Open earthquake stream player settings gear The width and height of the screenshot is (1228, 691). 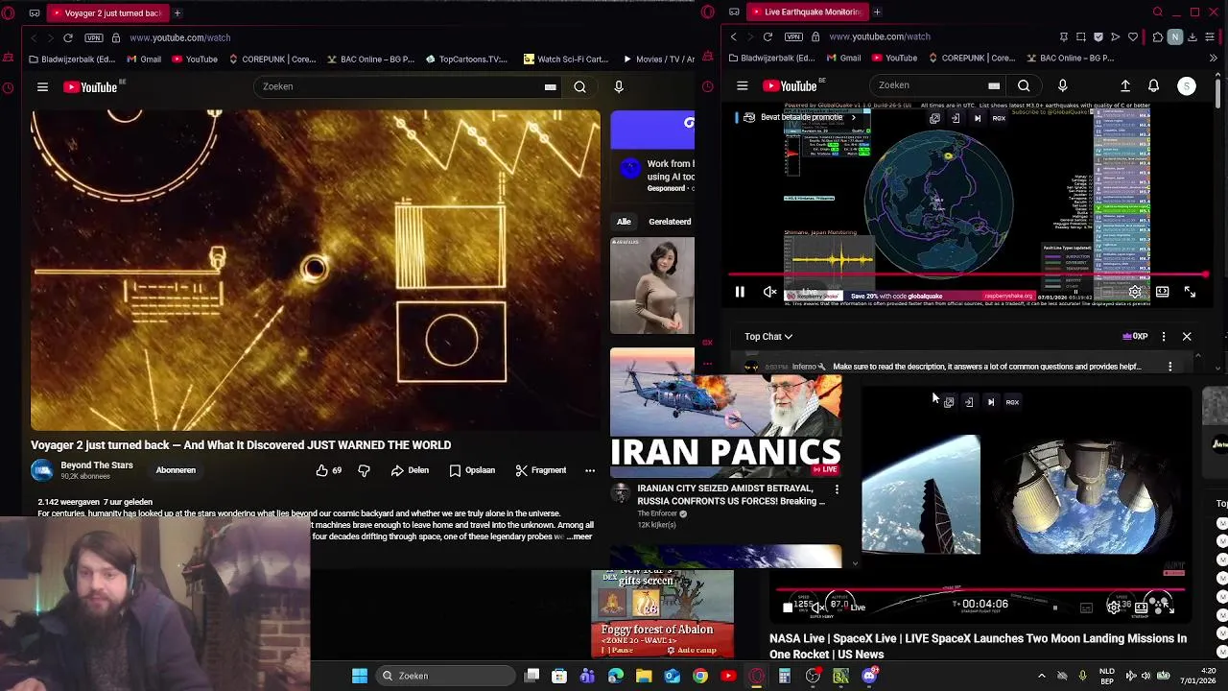pyautogui.click(x=1135, y=292)
